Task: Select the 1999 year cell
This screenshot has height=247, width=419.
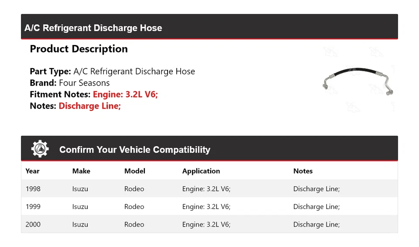Action: tap(33, 207)
